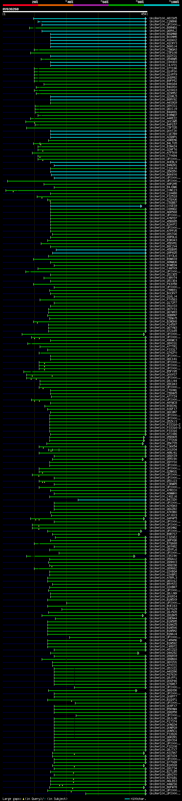Click the UniRef100_B6HSJ4 label

click(163, 46)
